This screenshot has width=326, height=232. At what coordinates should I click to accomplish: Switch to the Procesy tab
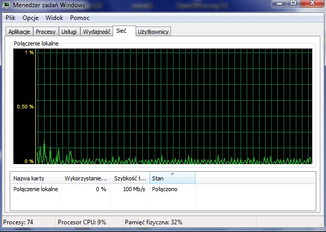click(x=46, y=32)
